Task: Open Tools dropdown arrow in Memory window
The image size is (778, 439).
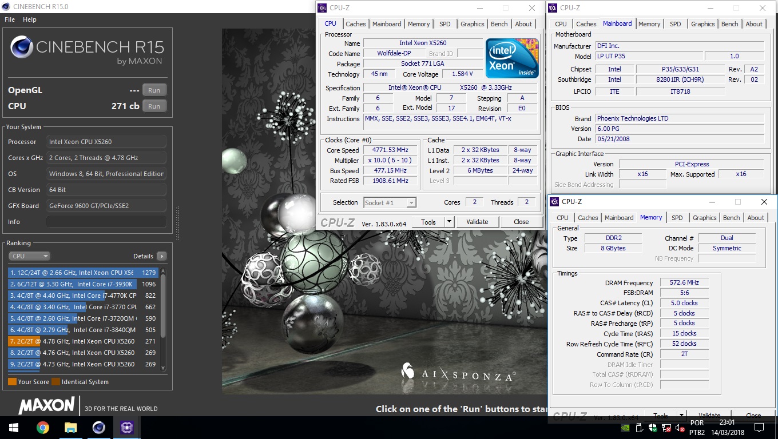Action: pyautogui.click(x=681, y=416)
